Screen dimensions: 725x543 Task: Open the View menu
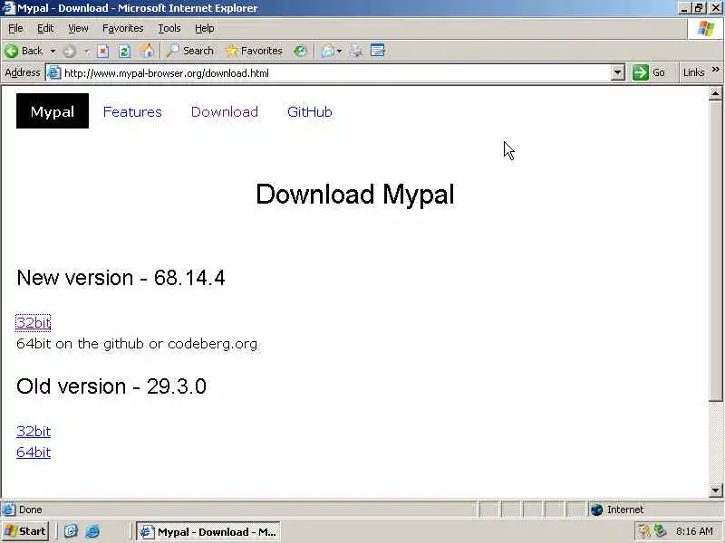78,29
